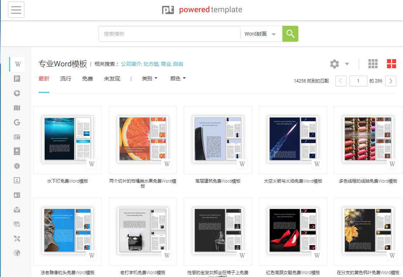The height and width of the screenshot is (277, 403).
Task: Open 多色线程的线轴免费Word模板 title link
Action: pyautogui.click(x=368, y=181)
